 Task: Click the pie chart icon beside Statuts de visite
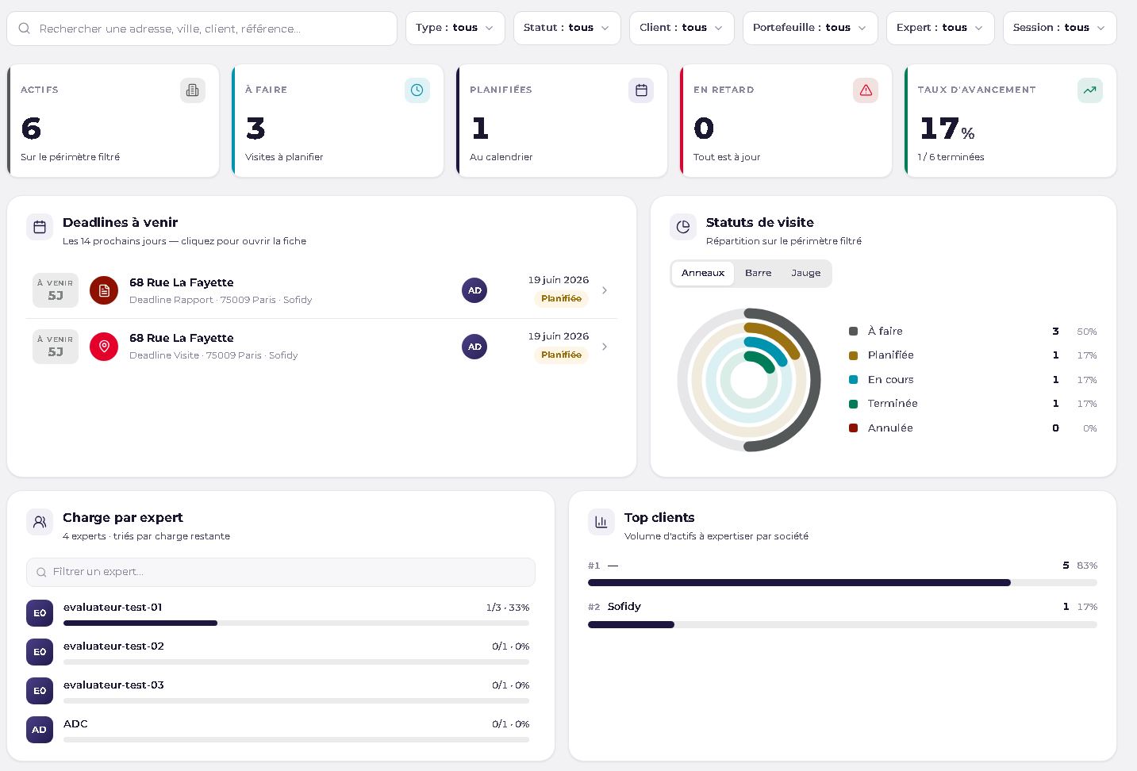coord(683,227)
